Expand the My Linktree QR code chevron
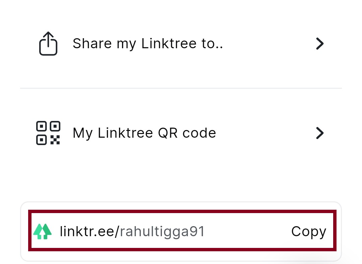The width and height of the screenshot is (362, 264). point(320,133)
